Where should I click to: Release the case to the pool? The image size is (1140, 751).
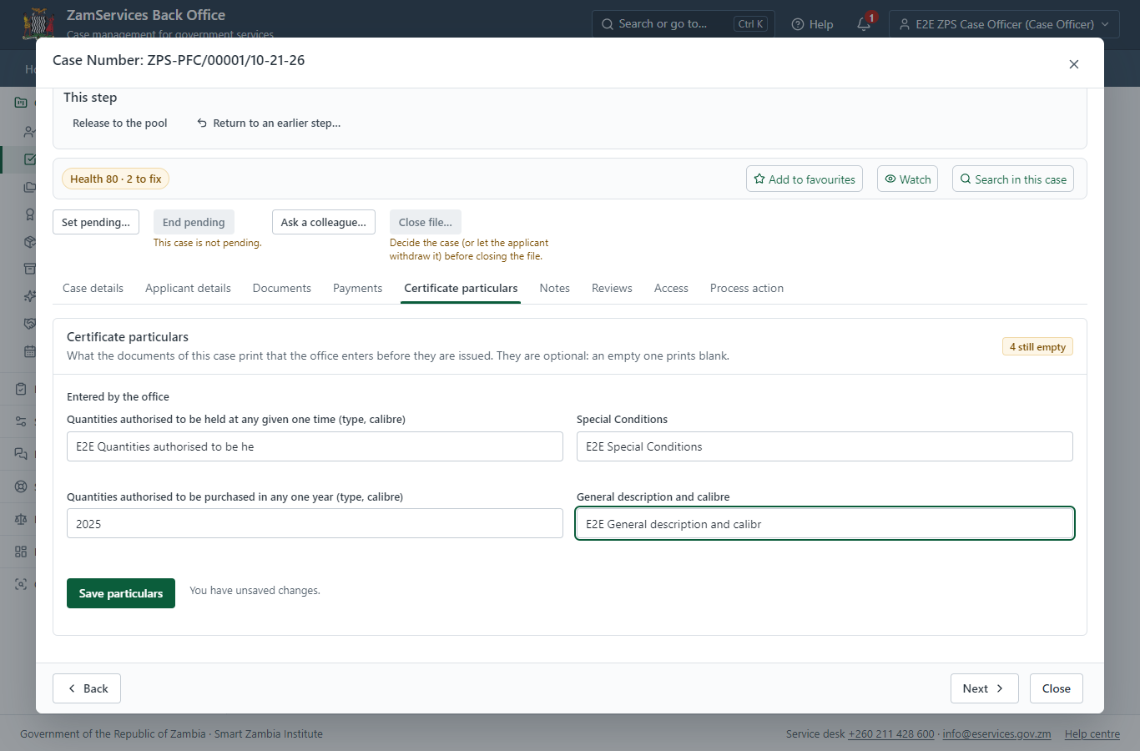click(119, 123)
